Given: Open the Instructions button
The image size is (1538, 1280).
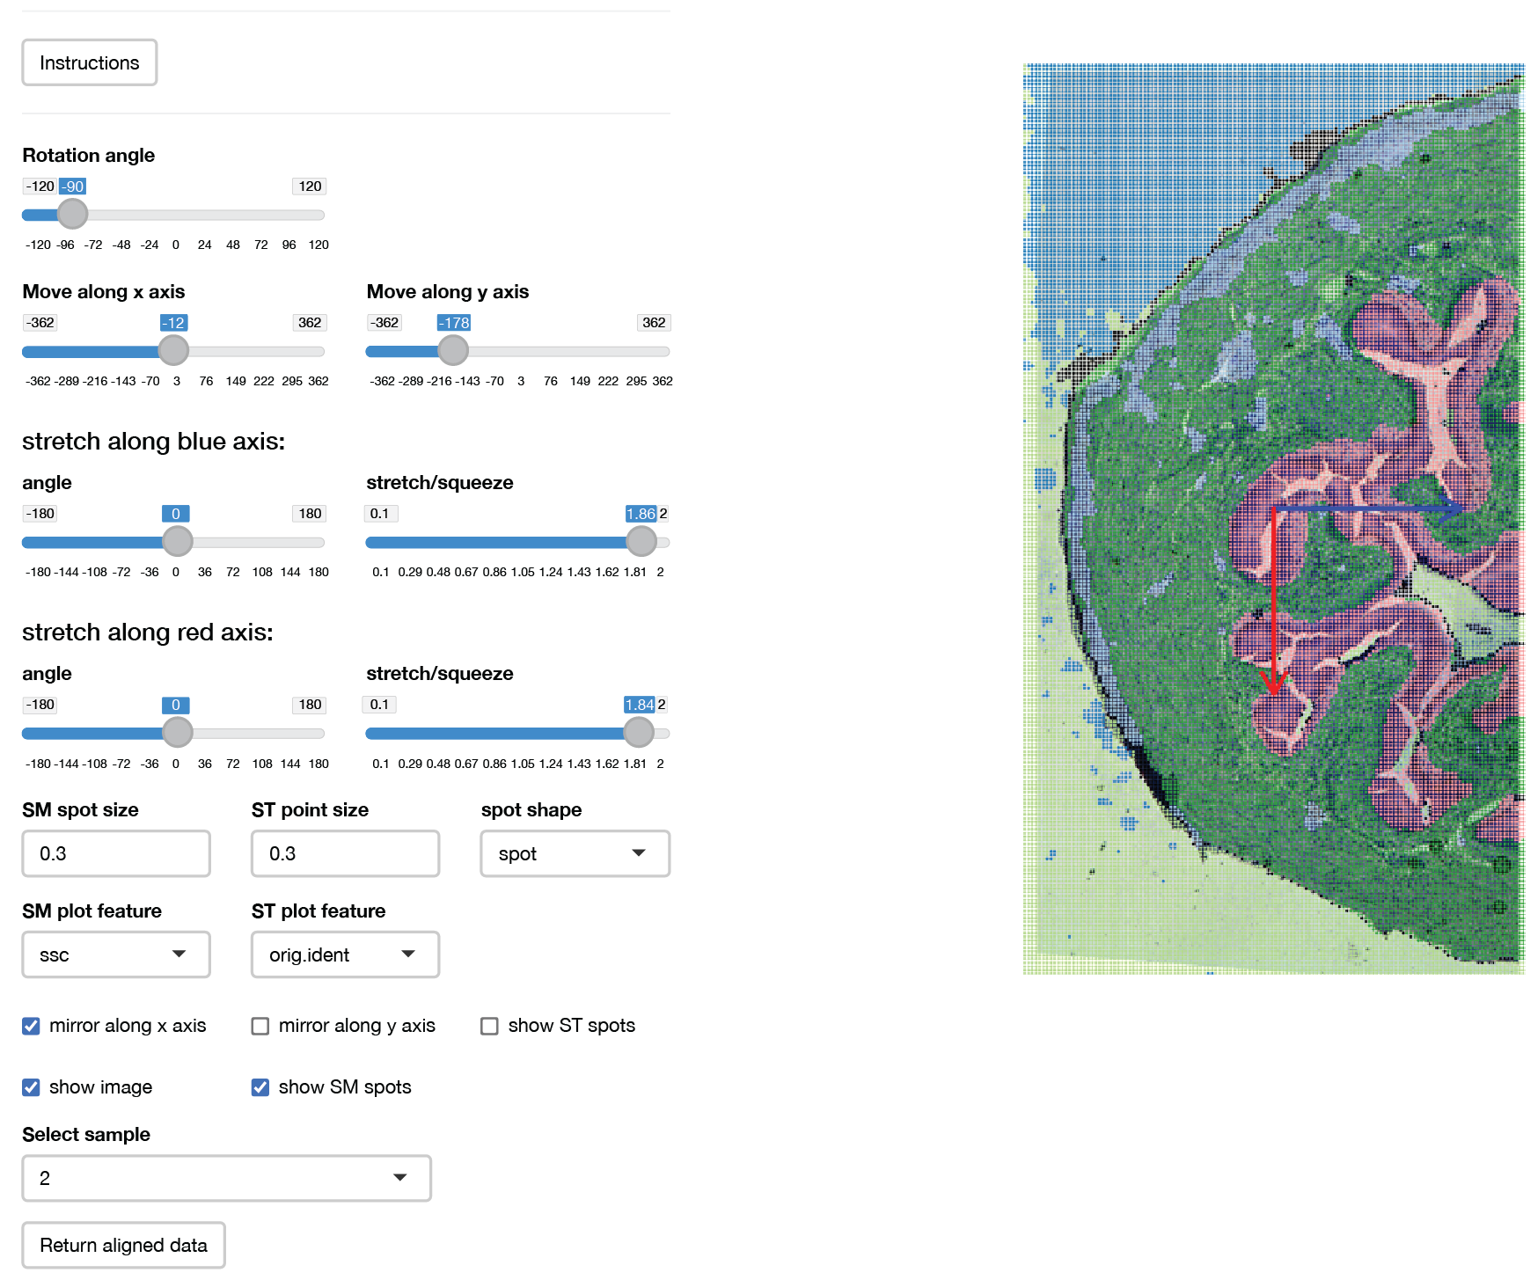Looking at the screenshot, I should (89, 62).
